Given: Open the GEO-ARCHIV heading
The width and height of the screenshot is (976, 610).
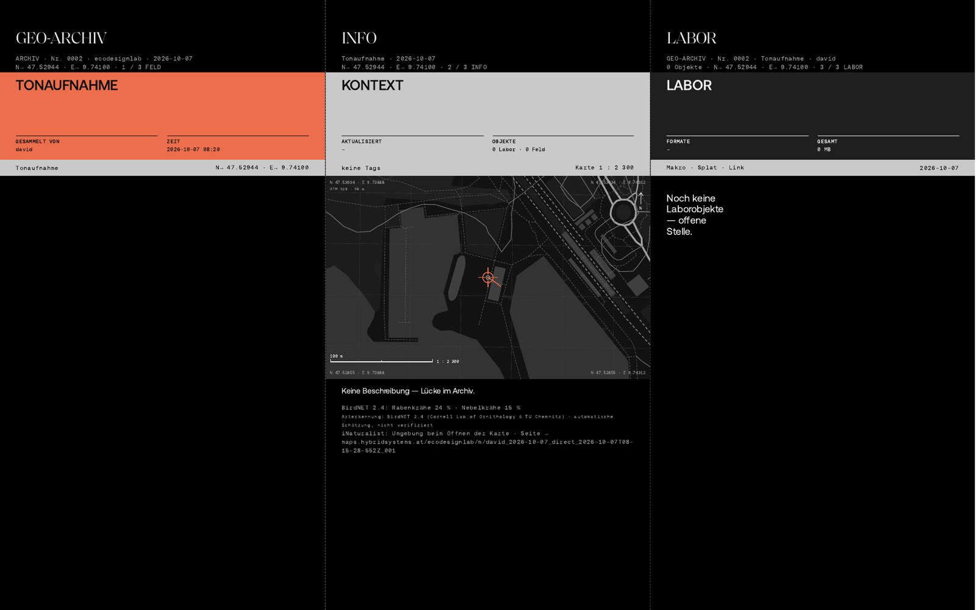Looking at the screenshot, I should 61,38.
